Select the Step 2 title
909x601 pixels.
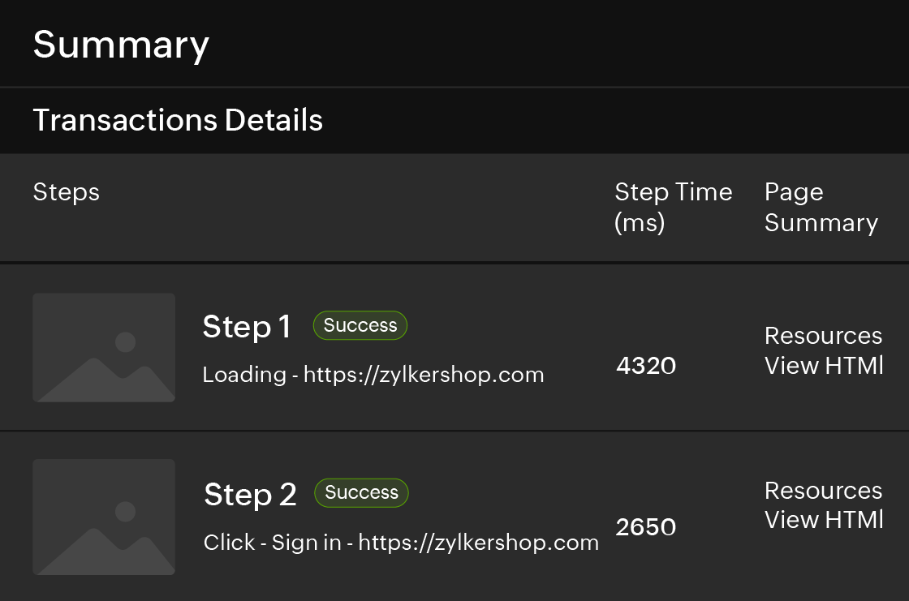click(250, 494)
